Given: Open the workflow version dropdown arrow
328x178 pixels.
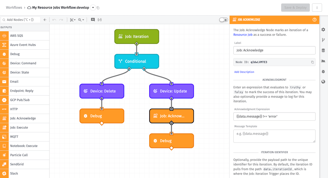Looking at the screenshot, I should [x=93, y=8].
